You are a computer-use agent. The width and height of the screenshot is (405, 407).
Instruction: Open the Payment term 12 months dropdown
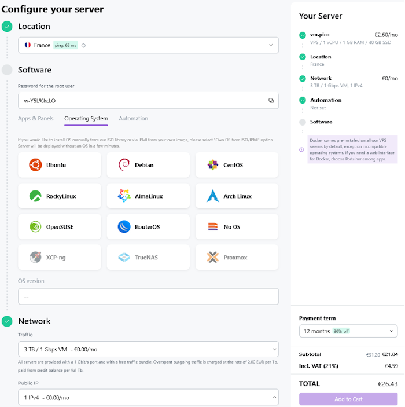coord(348,331)
